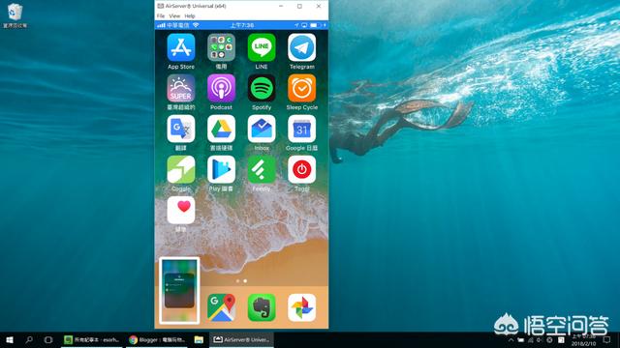Tap the screenshot preview thumbnail

pyautogui.click(x=179, y=290)
